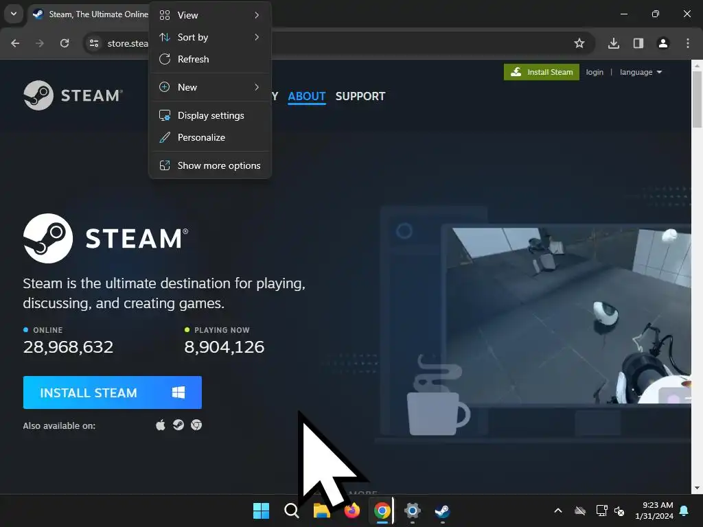The height and width of the screenshot is (527, 703).
Task: Open the language dropdown
Action: point(641,72)
